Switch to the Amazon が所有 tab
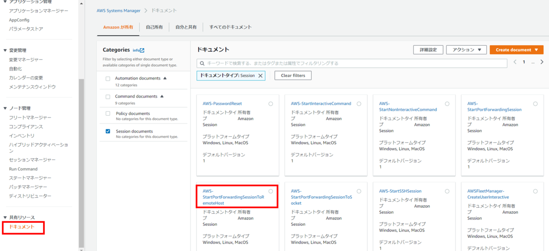 118,27
